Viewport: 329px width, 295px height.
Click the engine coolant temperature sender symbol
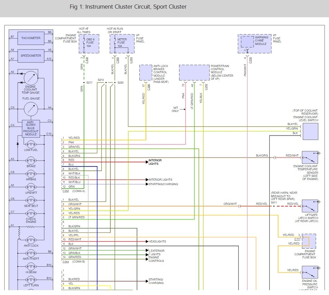point(310,157)
